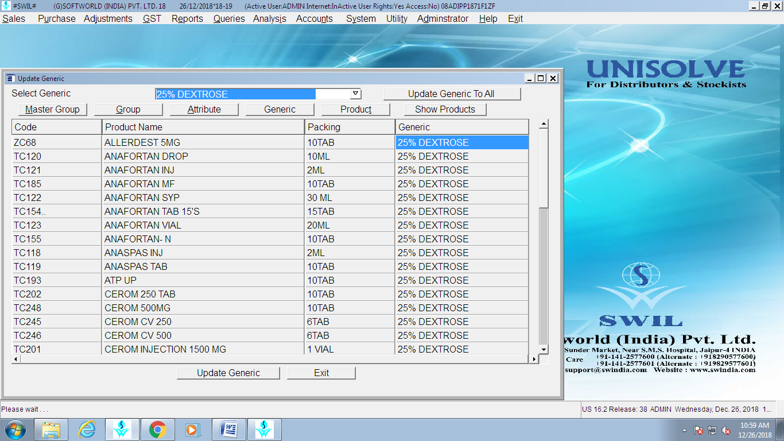Open the Select Generic dropdown arrow
Image resolution: width=784 pixels, height=441 pixels.
pyautogui.click(x=355, y=94)
